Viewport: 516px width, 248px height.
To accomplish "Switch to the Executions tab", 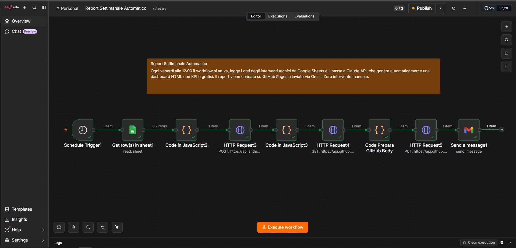I will click(278, 16).
